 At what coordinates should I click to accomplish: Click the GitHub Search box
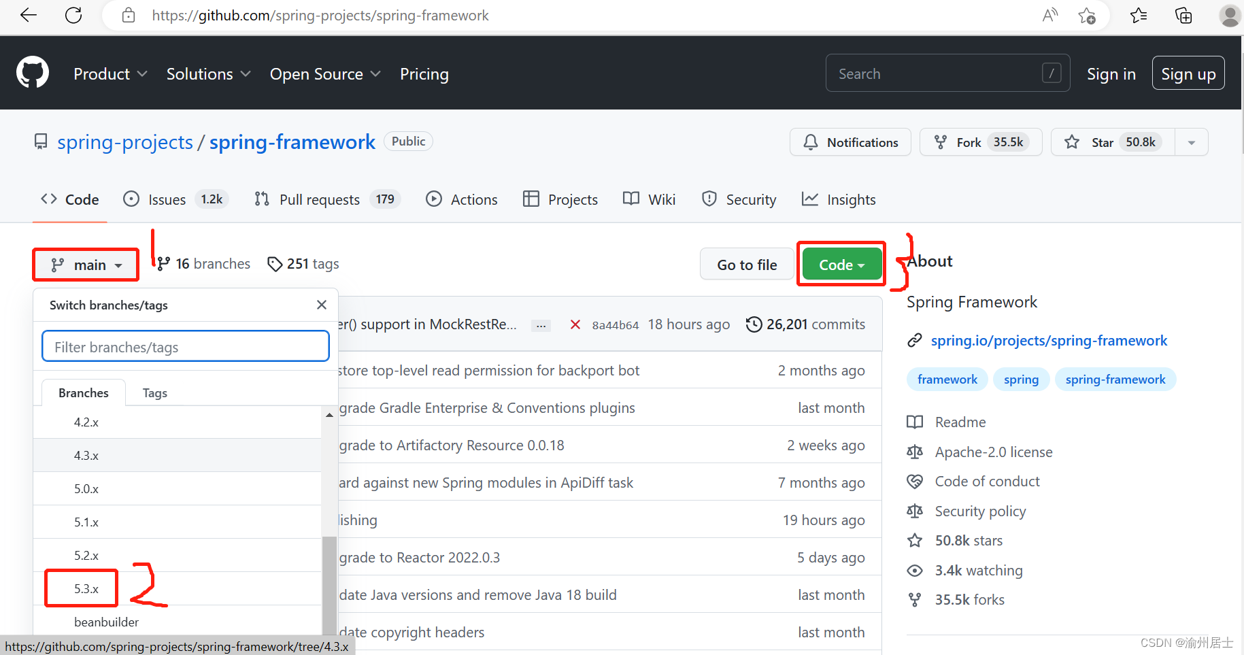(x=947, y=73)
